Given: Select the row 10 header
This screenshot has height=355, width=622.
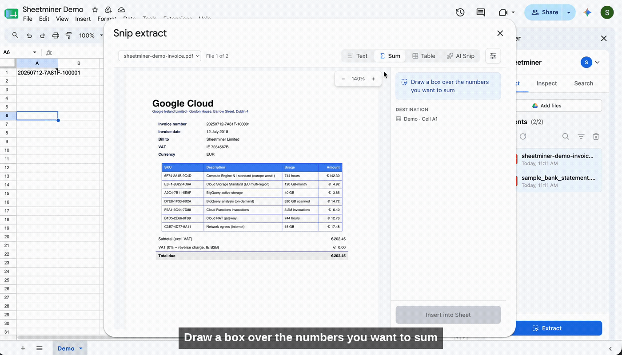Looking at the screenshot, I should (8, 150).
